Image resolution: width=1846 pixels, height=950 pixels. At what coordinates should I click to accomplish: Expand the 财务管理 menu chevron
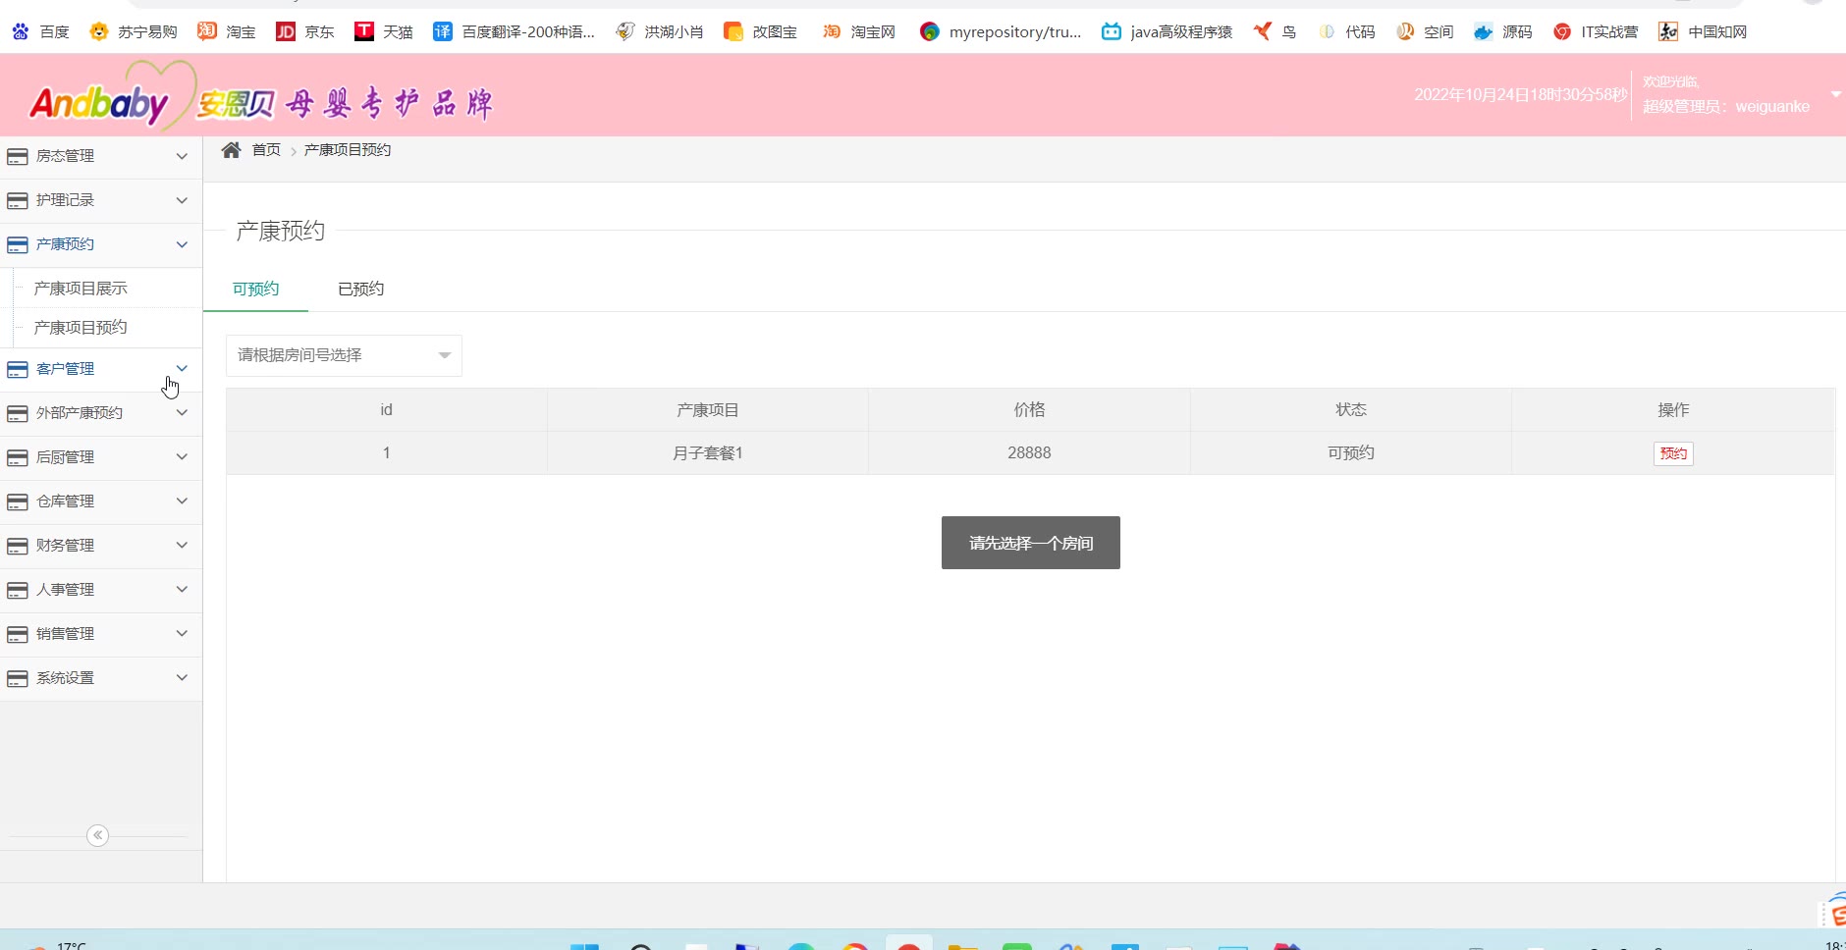182,546
